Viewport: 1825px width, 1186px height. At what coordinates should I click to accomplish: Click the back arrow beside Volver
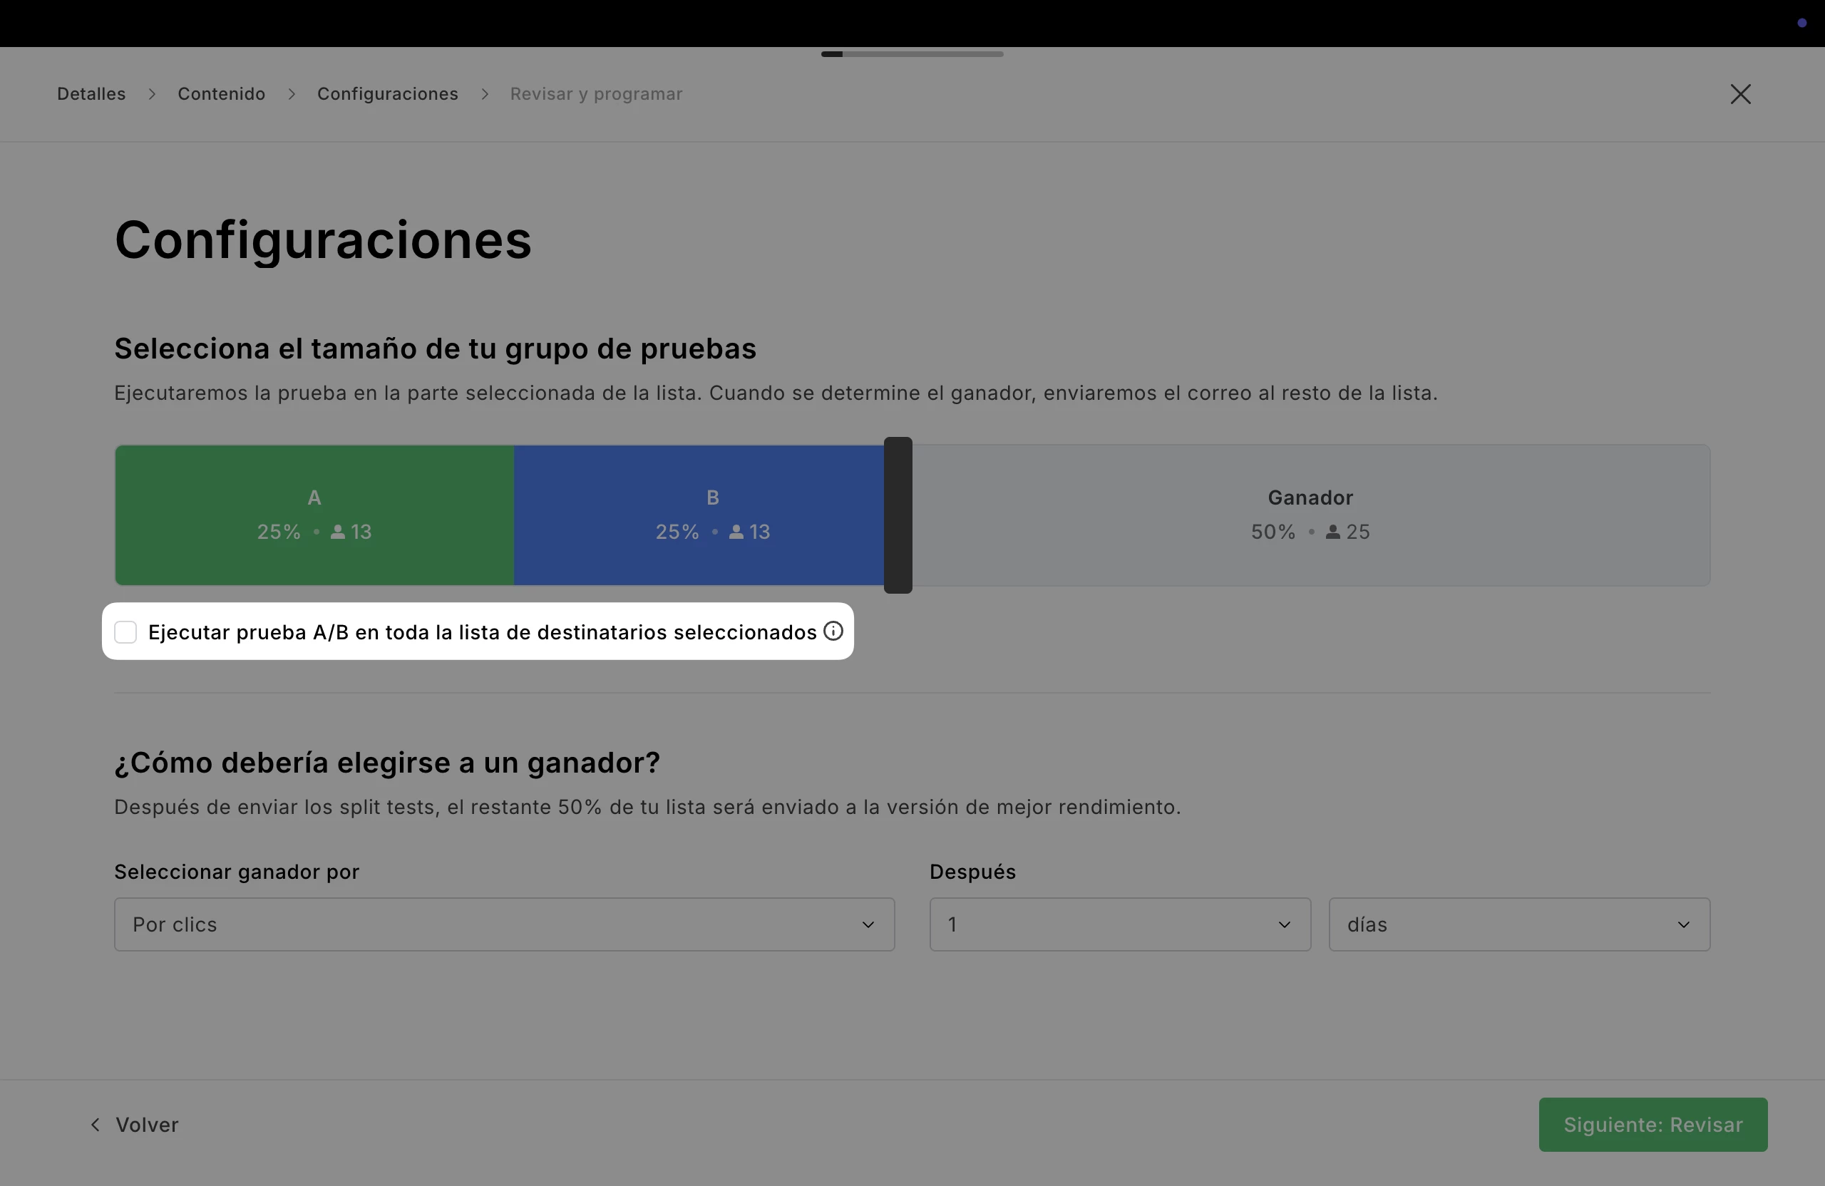coord(95,1124)
